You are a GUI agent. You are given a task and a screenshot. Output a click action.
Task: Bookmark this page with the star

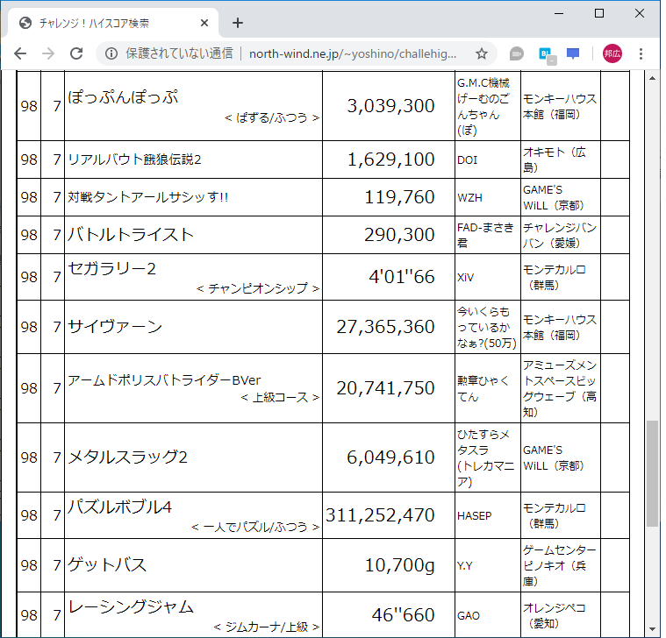click(x=481, y=53)
